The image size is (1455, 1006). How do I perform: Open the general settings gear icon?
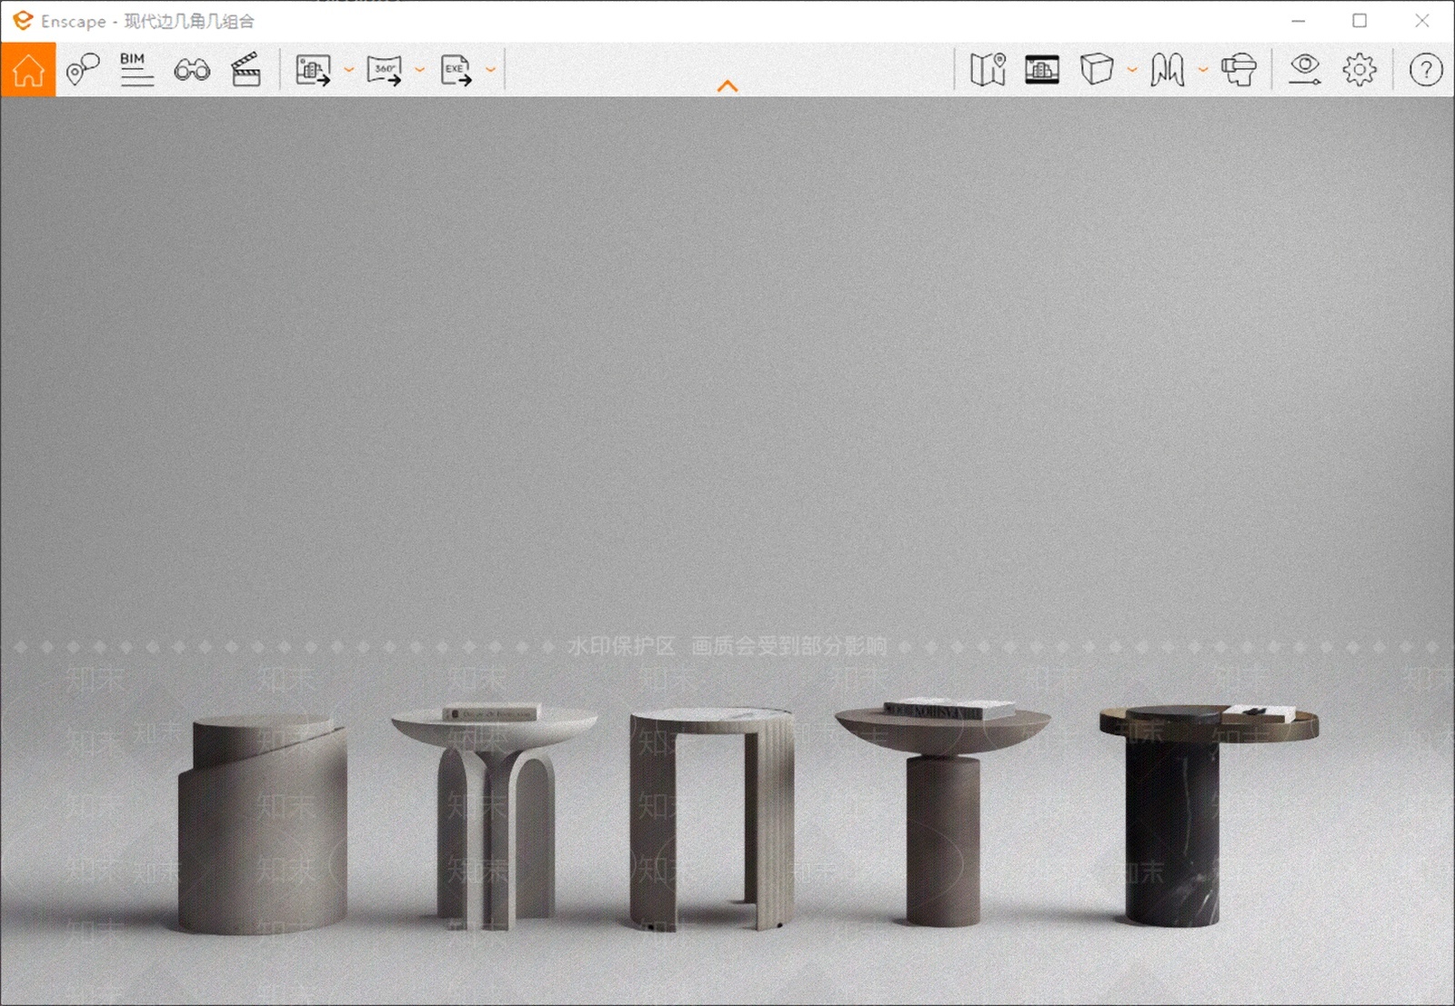[1360, 69]
